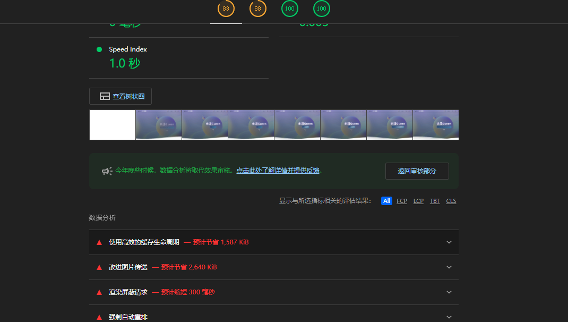Screen dimensions: 568x322
Task: Click red triangle beside 使用高效的缓存生命周期
Action: 99,242
